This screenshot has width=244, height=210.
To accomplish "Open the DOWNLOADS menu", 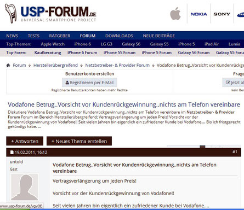I will 119,36.
